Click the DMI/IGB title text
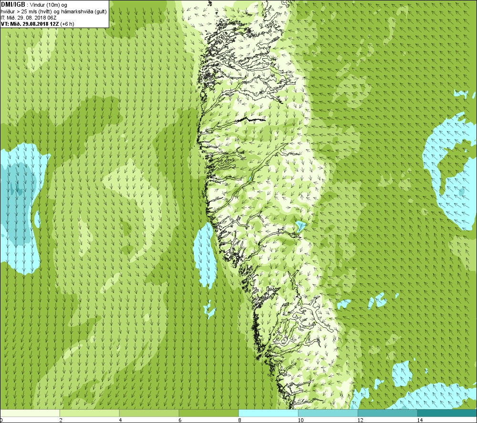 pos(13,5)
